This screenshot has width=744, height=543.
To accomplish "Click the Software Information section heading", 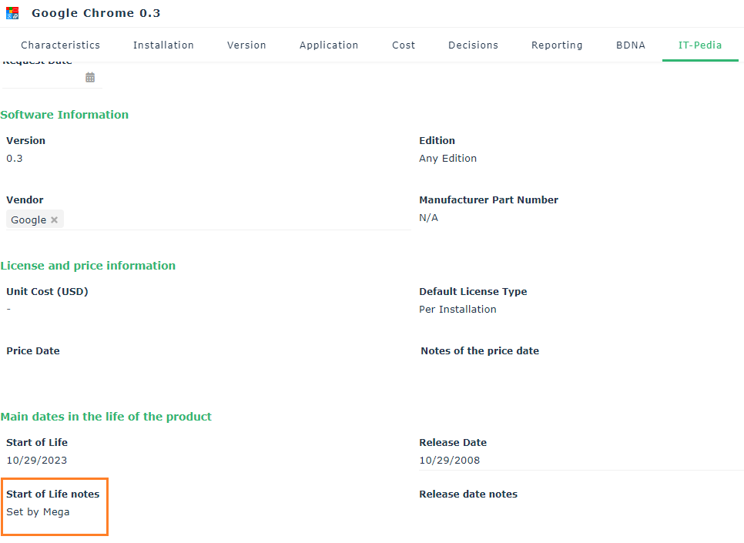I will [65, 115].
